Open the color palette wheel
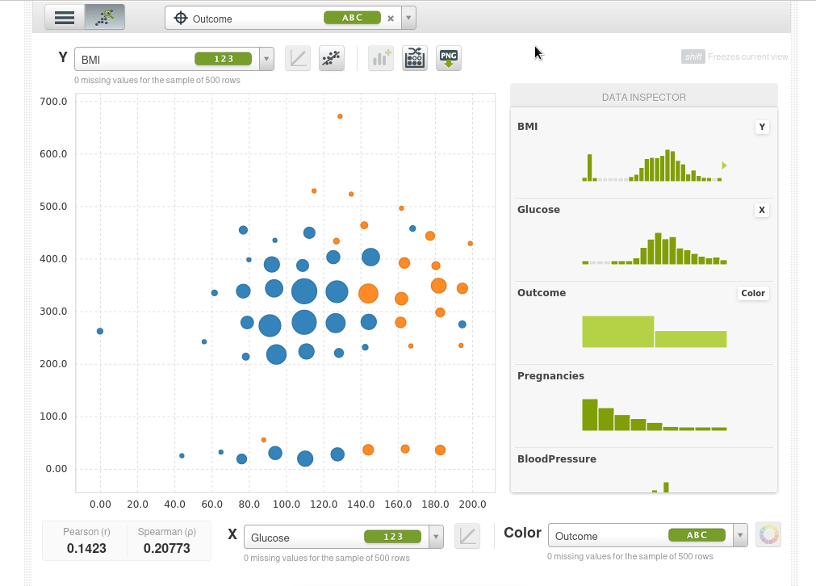 pyautogui.click(x=768, y=535)
